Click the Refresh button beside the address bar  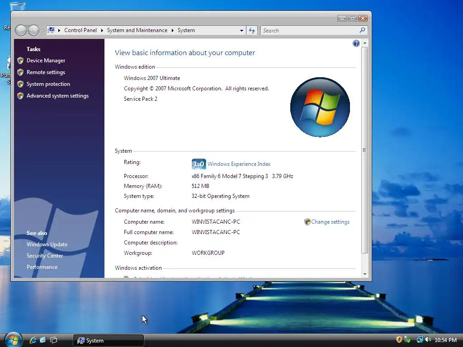click(252, 30)
